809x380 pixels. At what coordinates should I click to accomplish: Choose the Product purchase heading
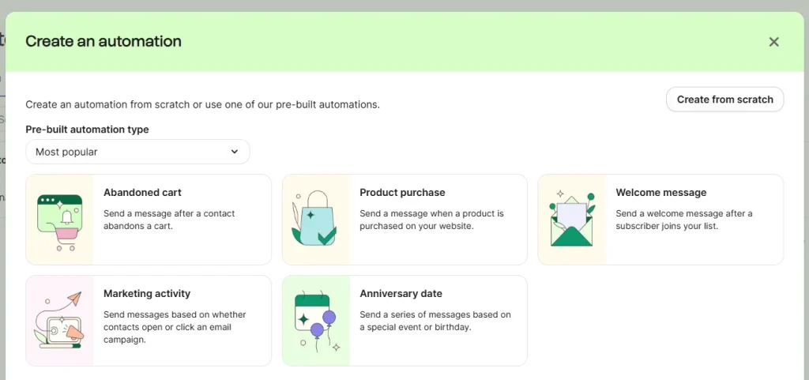tap(402, 193)
